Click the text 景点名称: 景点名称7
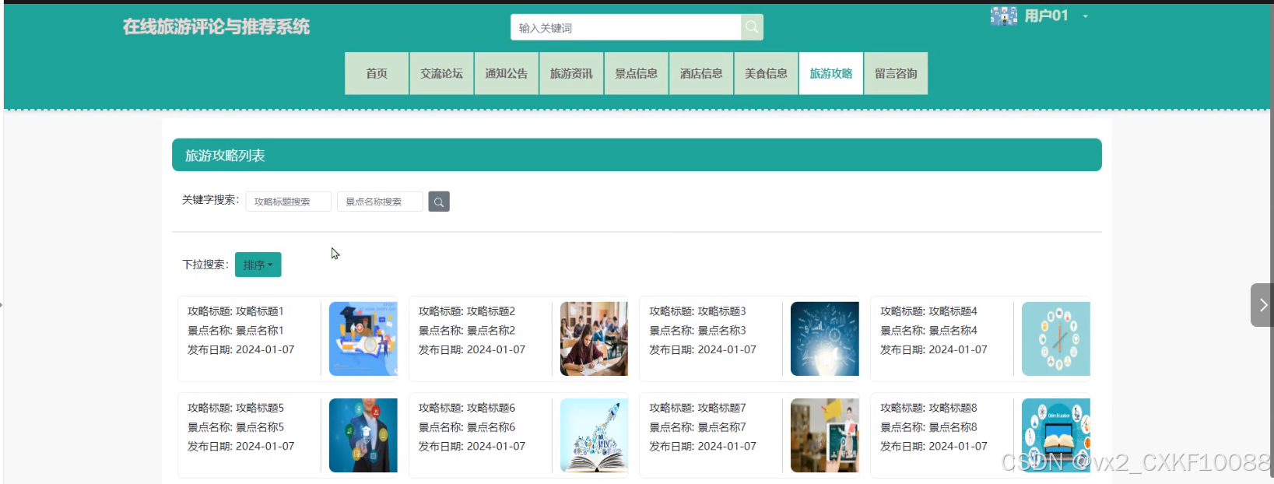Viewport: 1274px width, 484px height. click(x=698, y=427)
